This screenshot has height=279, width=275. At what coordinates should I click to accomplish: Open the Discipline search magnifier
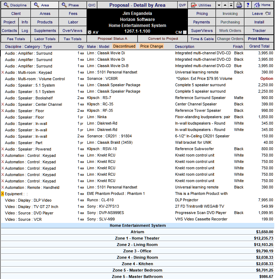click(x=16, y=5)
